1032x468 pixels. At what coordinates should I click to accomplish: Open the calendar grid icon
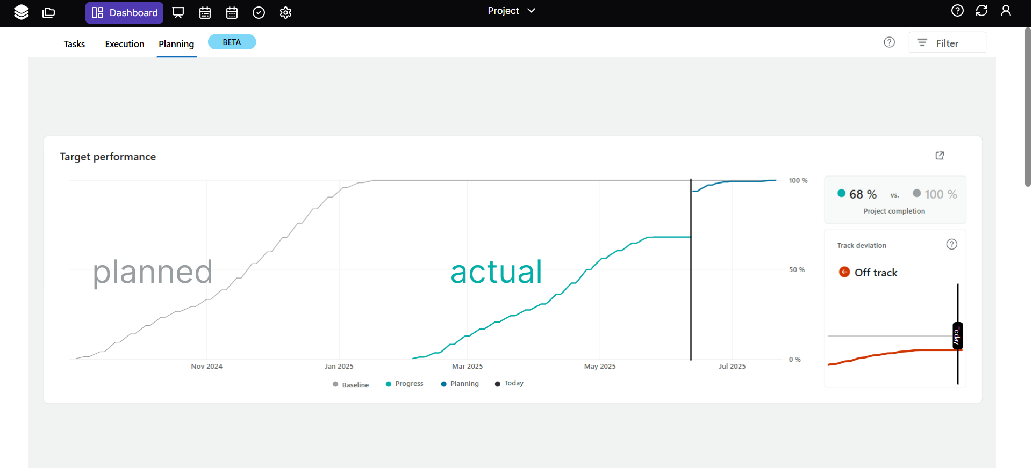[232, 12]
